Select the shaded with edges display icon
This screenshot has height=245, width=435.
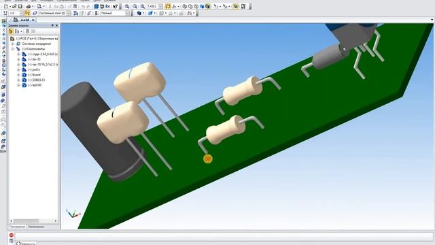click(x=207, y=6)
